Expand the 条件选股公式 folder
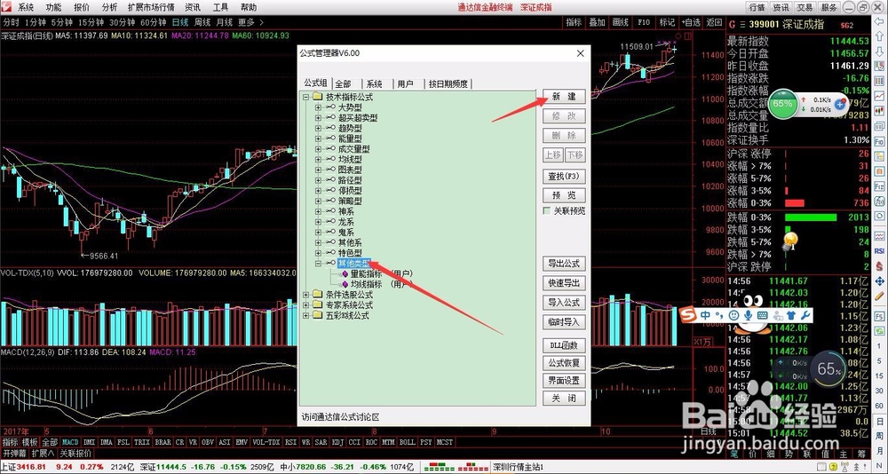This screenshot has width=888, height=474. pos(305,295)
